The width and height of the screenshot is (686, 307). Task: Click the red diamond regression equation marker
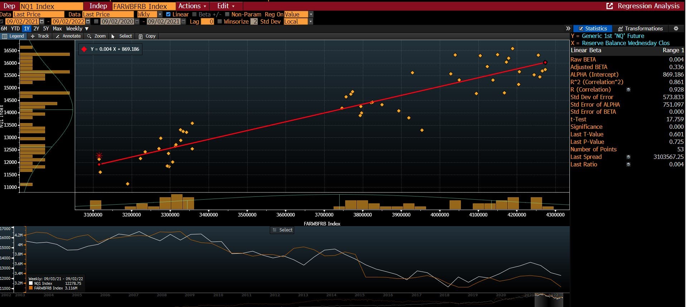[x=84, y=49]
